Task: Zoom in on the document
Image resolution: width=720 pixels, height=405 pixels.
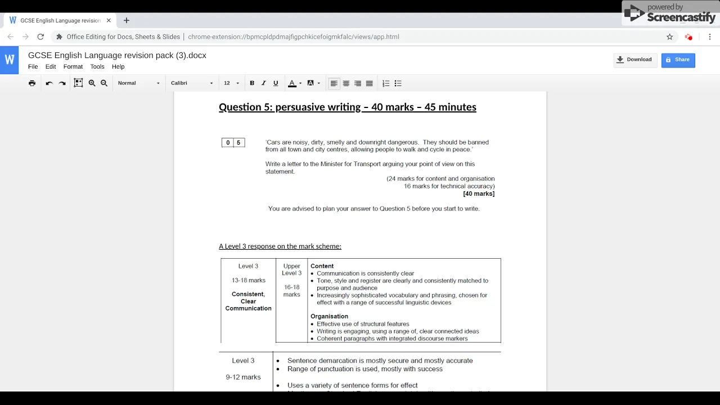Action: 92,83
